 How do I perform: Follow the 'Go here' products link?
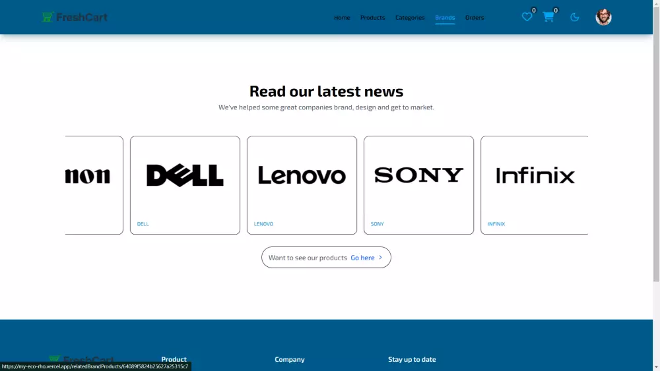tap(362, 258)
